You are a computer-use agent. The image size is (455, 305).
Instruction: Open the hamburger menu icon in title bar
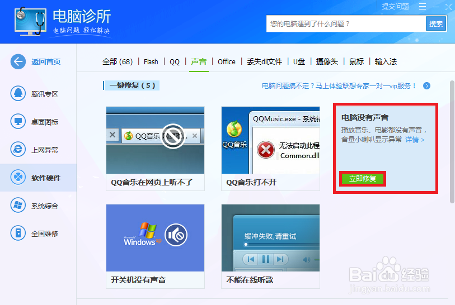tap(423, 7)
